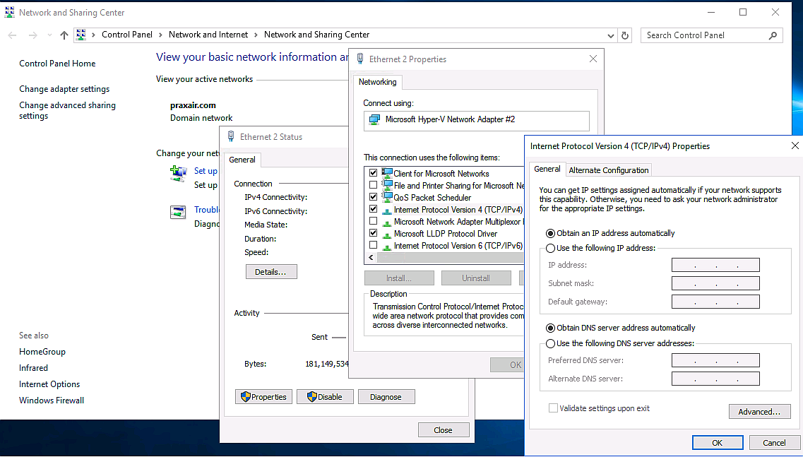Open the recent locations dropdown arrow

coord(49,35)
